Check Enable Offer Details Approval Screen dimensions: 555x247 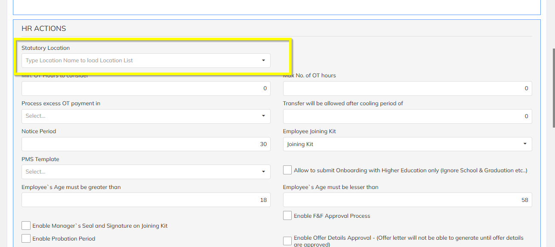point(287,241)
